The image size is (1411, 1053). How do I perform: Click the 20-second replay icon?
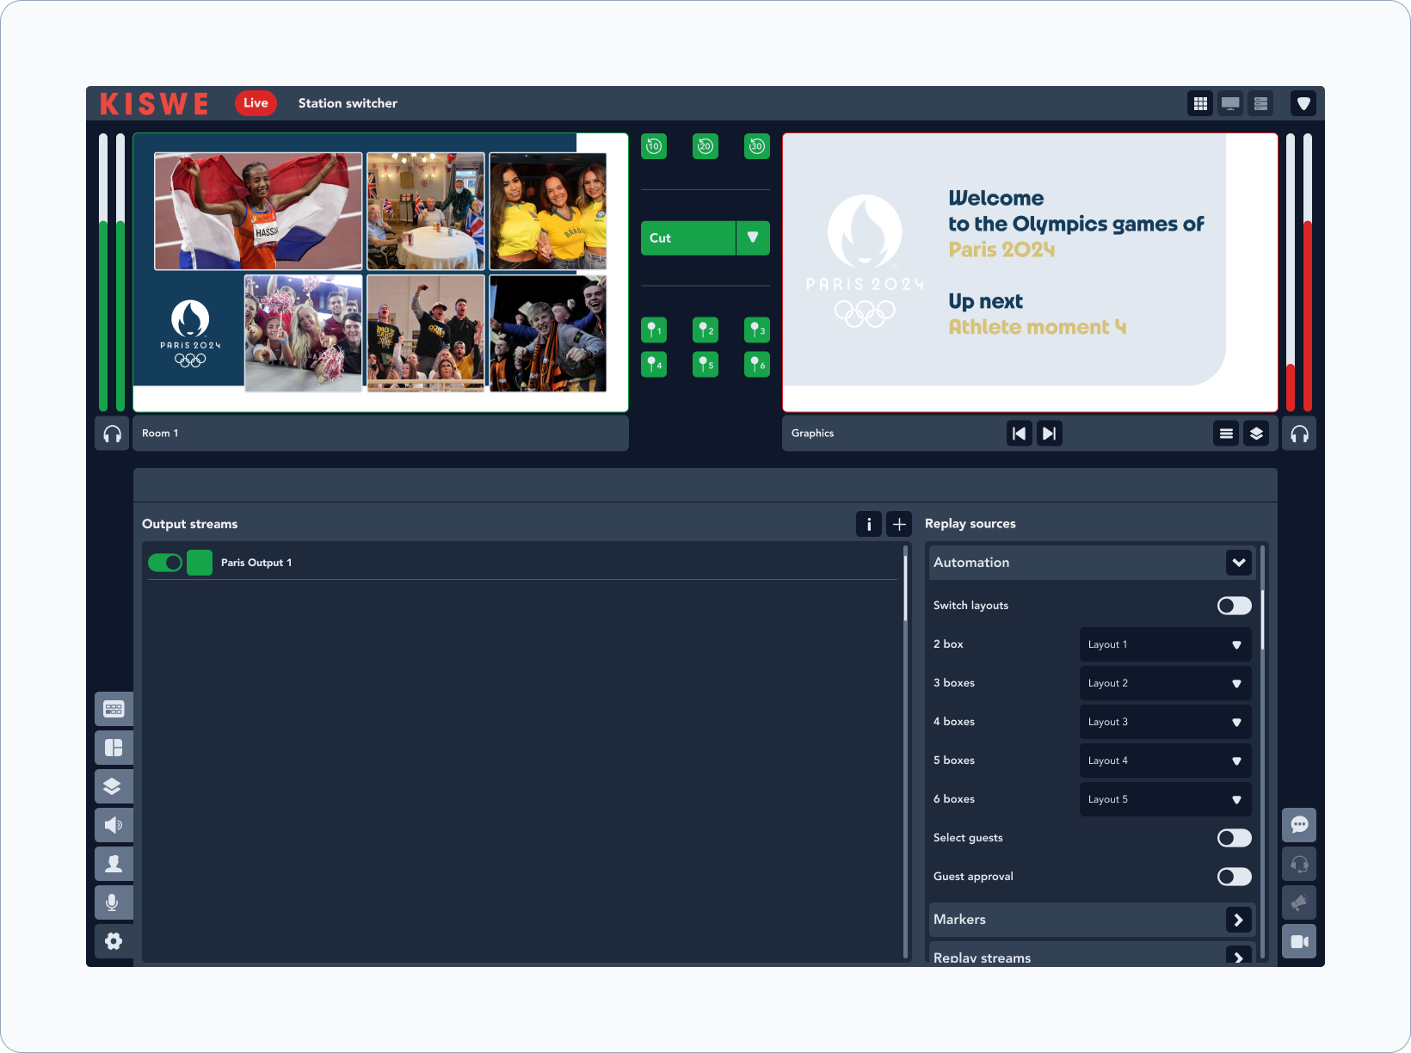click(x=705, y=146)
